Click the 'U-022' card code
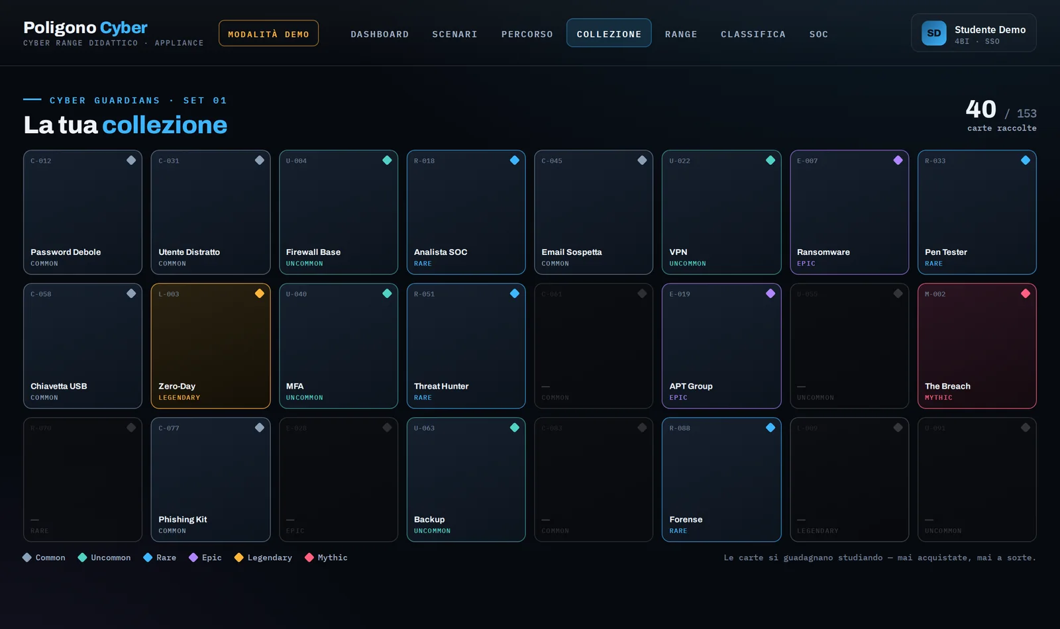The height and width of the screenshot is (629, 1060). 680,161
